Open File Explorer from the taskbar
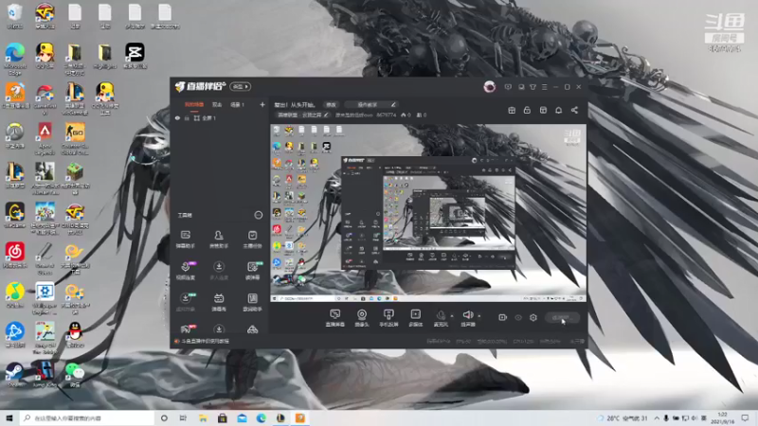The width and height of the screenshot is (758, 426). tap(203, 417)
